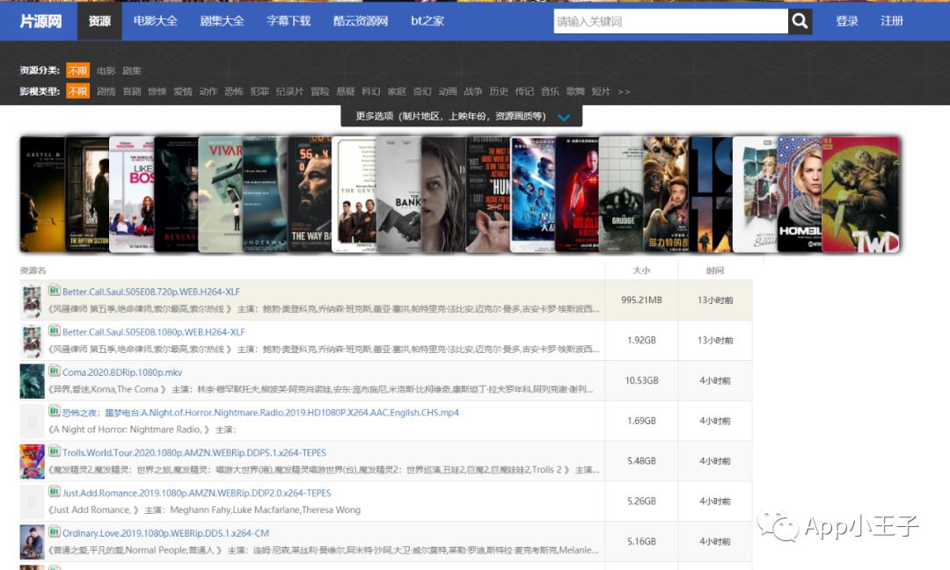Click the search magnifier button
Viewport: 950px width, 570px height.
(800, 21)
